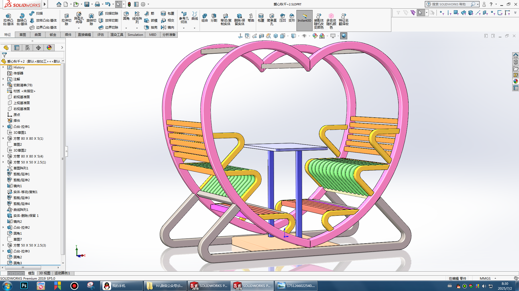
Task: Toggle the filter faces selection filter
Action: pos(456,13)
